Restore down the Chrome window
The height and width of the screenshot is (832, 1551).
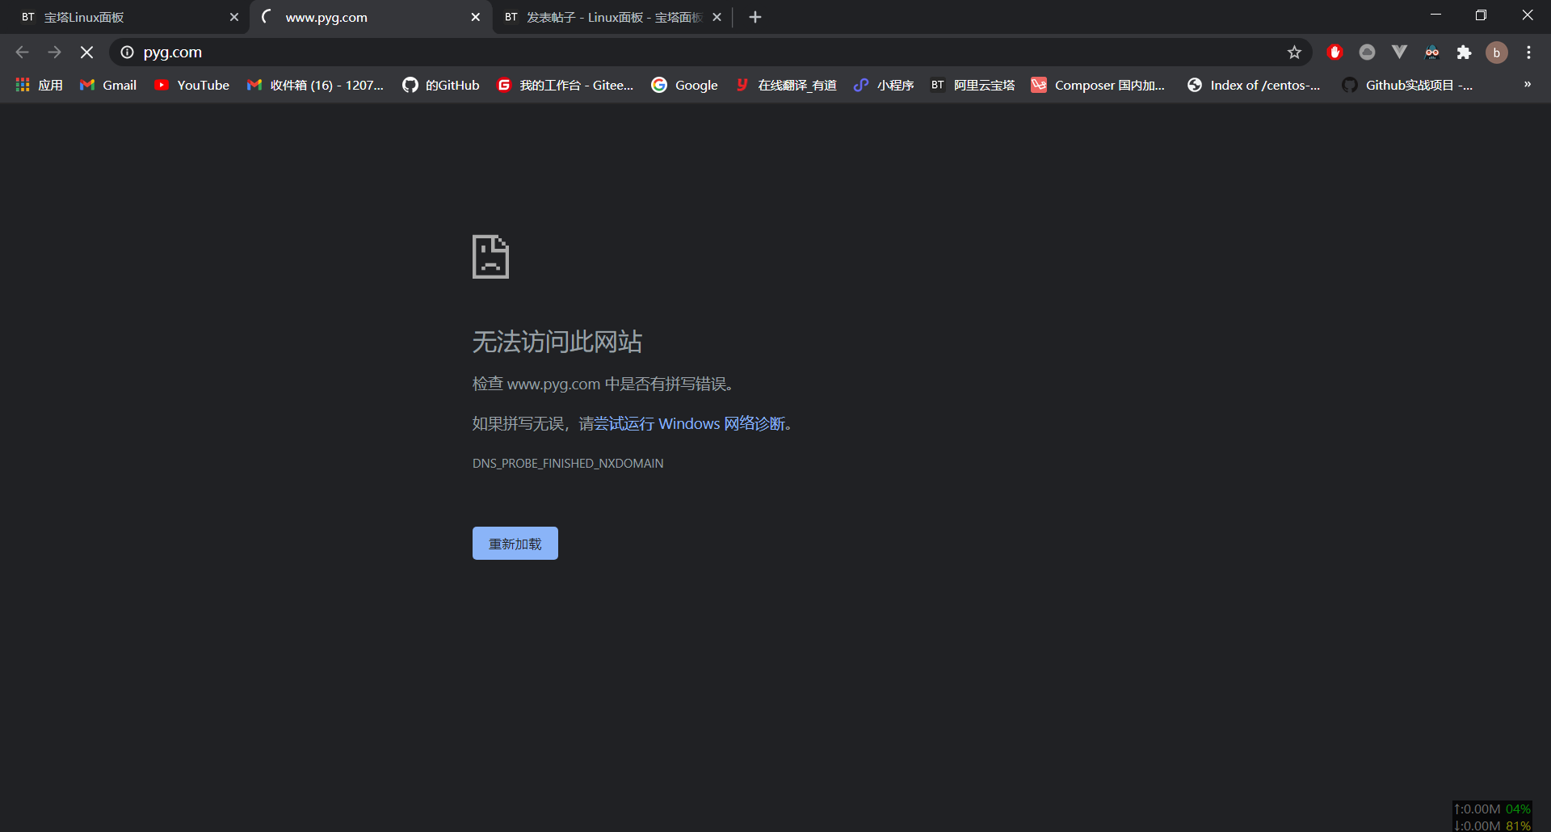click(1481, 15)
